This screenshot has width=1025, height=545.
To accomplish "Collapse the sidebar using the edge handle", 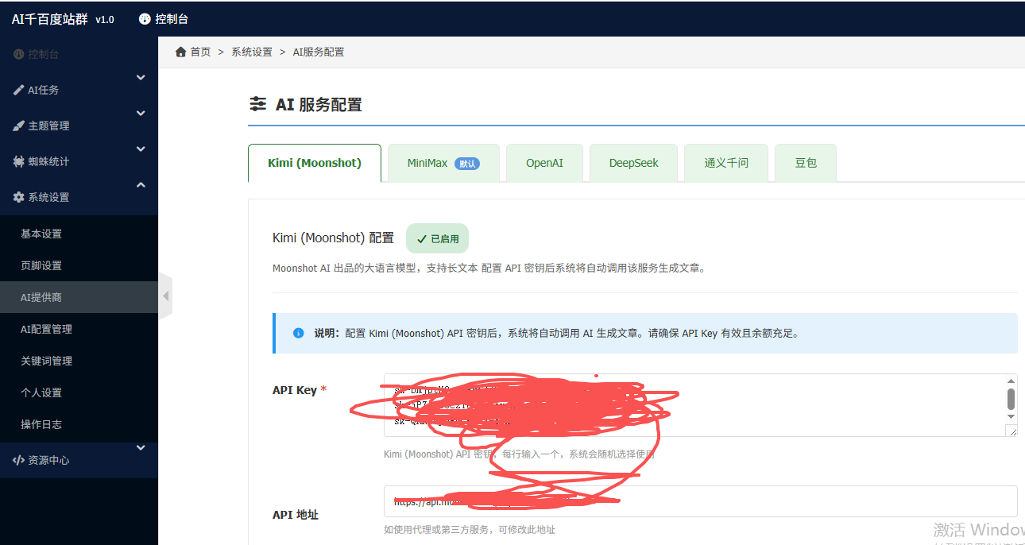I will [164, 294].
